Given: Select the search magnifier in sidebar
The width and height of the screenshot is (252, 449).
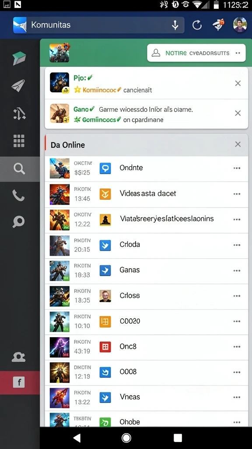Looking at the screenshot, I should [19, 169].
